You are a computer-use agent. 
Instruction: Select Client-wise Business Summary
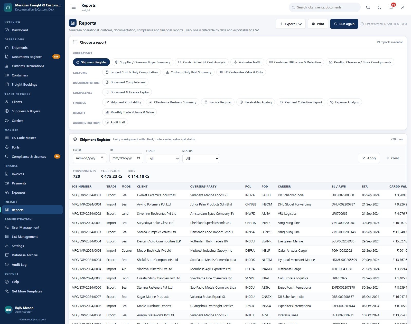pyautogui.click(x=173, y=102)
